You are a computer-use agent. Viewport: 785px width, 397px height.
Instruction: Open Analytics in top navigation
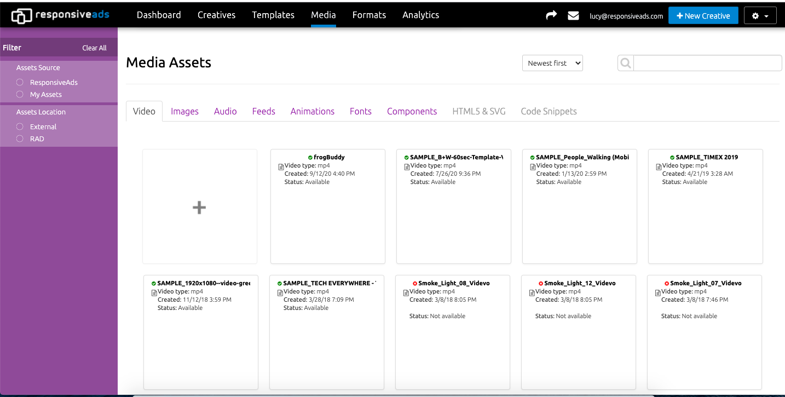click(420, 15)
